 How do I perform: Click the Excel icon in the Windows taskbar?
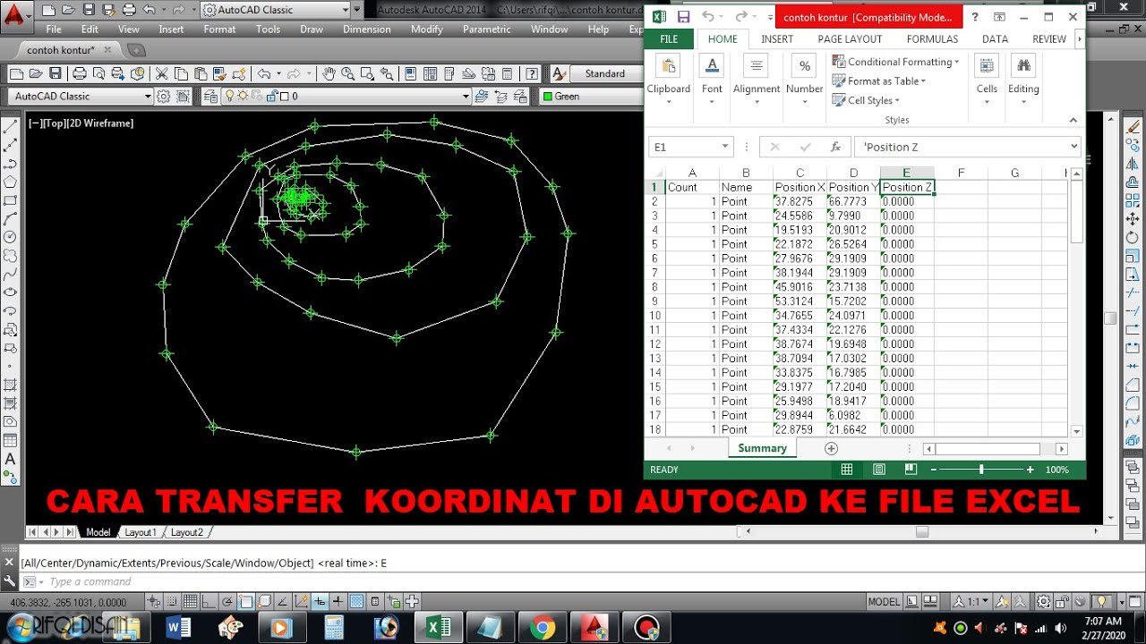click(439, 628)
